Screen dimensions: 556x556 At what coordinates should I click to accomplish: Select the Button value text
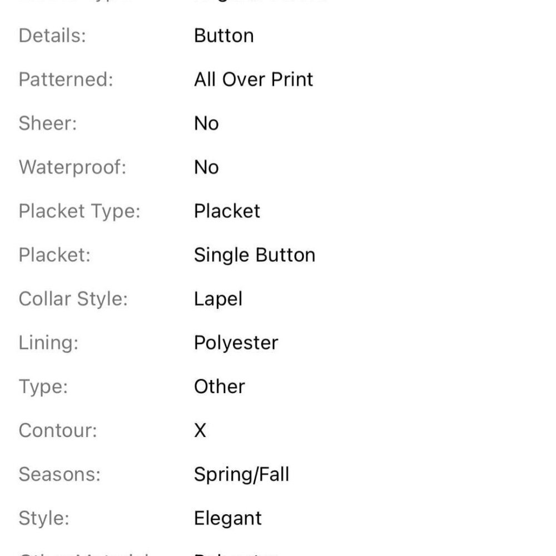coord(224,36)
